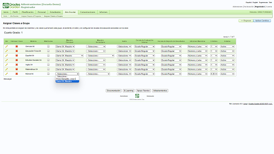Open the Planificación tab
274x154 pixels.
27,12
